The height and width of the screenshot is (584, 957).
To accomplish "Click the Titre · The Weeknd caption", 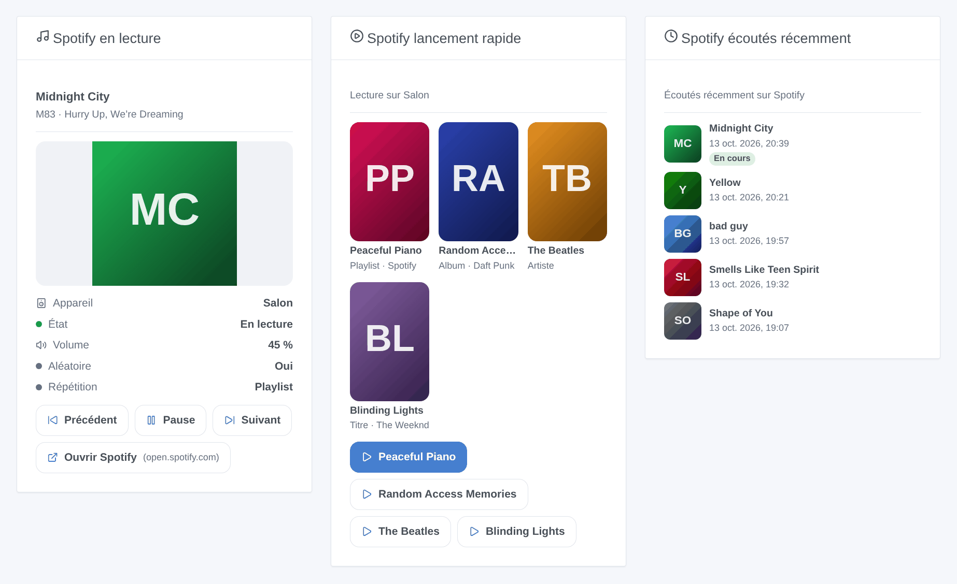I will (389, 425).
